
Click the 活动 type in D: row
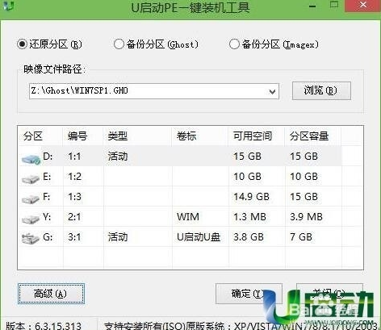click(118, 157)
